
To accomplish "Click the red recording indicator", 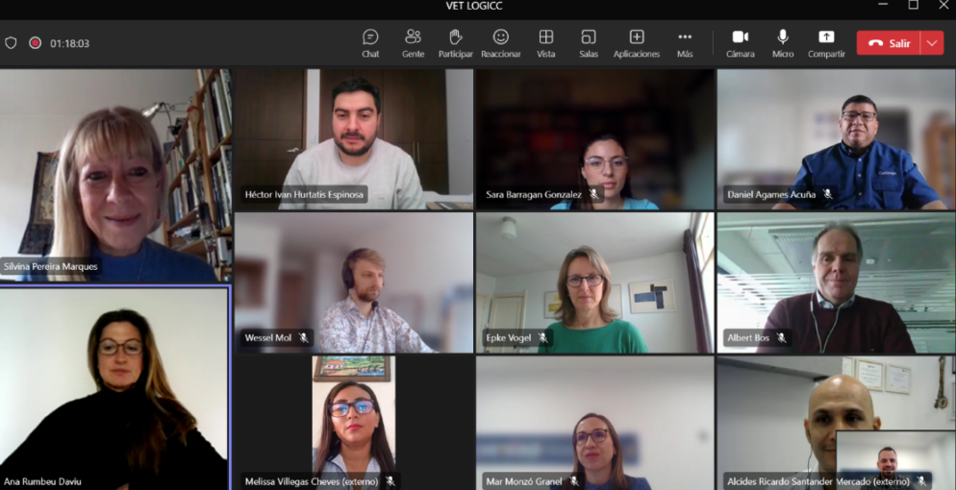I will [x=36, y=43].
